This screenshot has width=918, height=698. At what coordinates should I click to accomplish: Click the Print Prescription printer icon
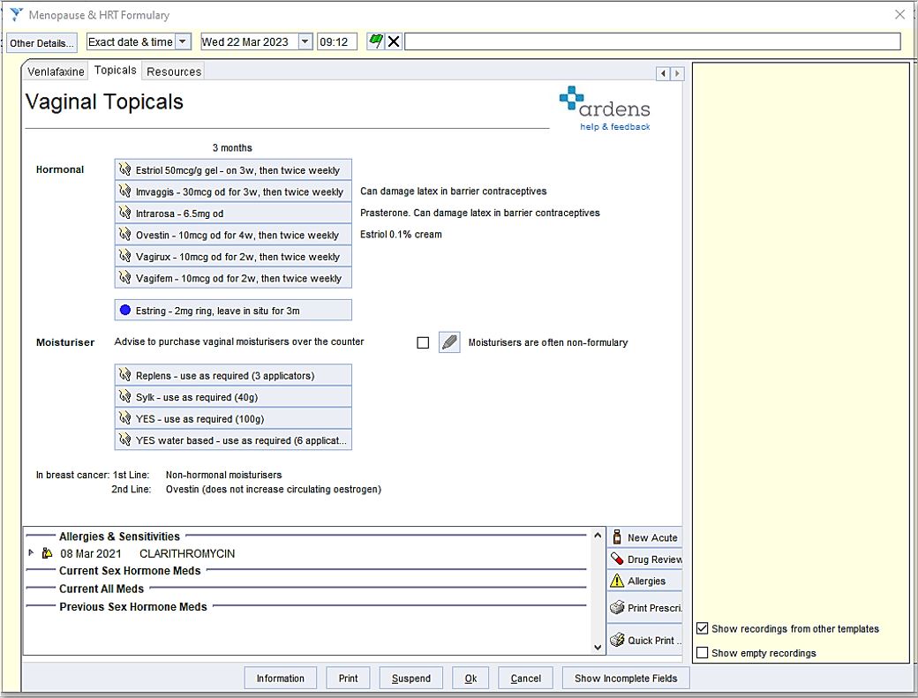(617, 607)
